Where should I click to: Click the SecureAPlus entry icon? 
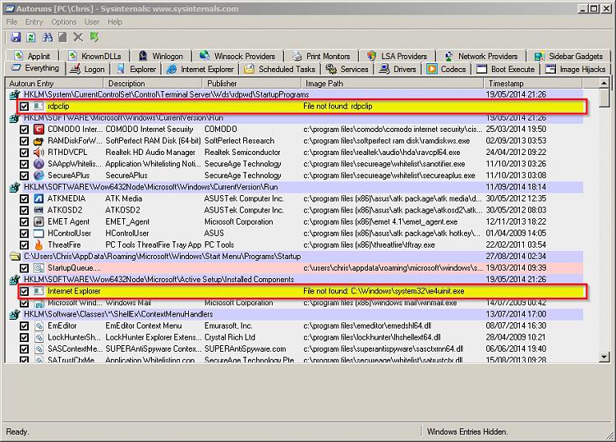[39, 175]
